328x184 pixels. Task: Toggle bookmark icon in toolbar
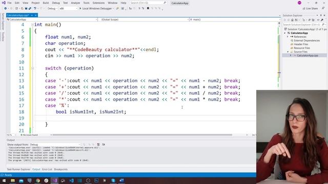[x=148, y=9]
